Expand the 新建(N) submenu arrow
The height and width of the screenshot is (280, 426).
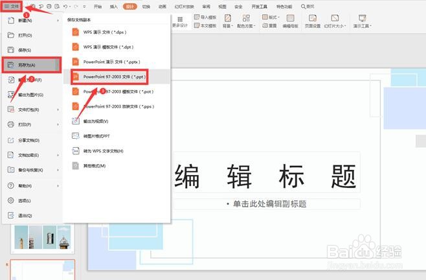pos(58,20)
